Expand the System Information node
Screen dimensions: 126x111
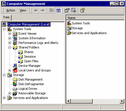[x=9, y=38]
